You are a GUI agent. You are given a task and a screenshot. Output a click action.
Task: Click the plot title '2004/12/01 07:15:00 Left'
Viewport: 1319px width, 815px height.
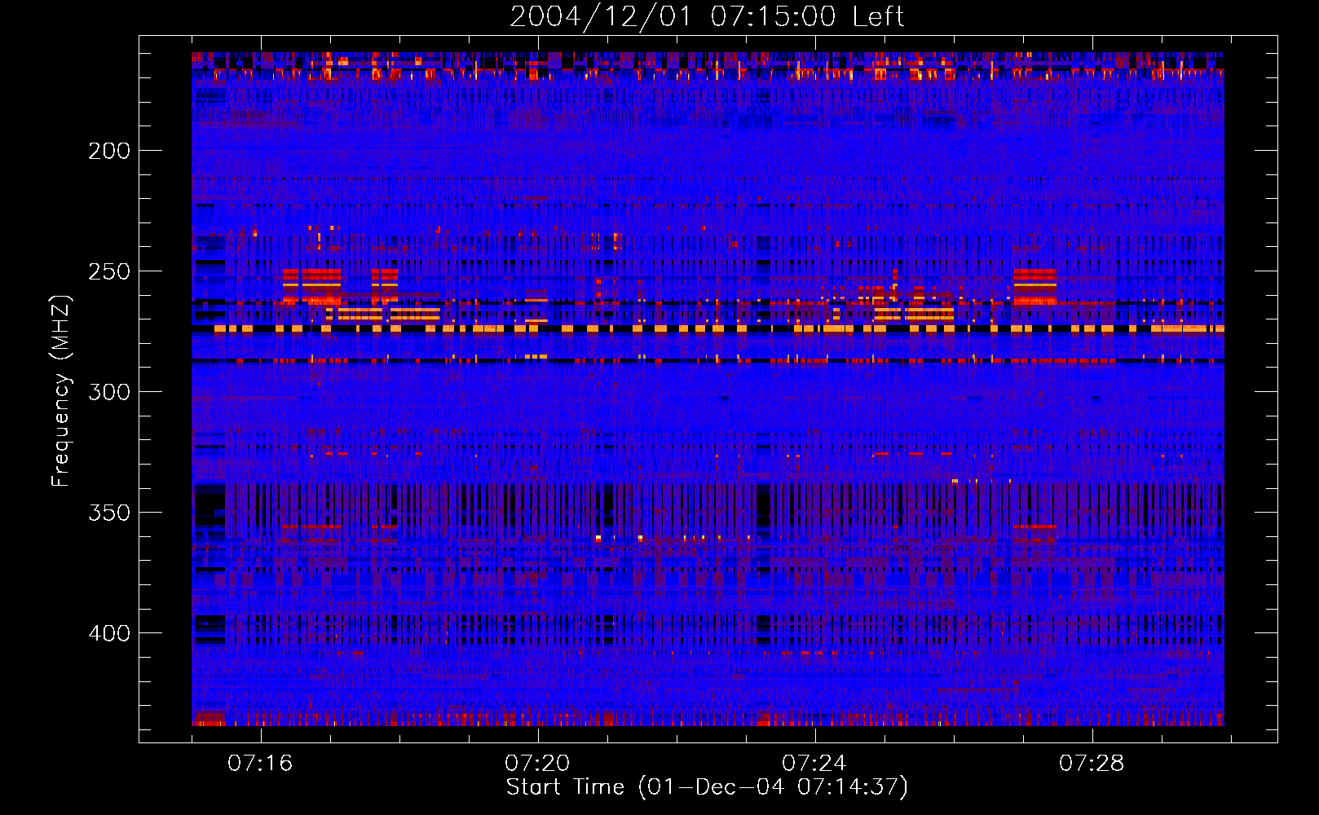click(707, 16)
